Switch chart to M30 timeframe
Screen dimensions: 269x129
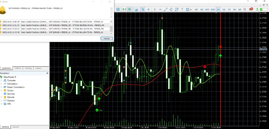pyautogui.click(x=213, y=10)
